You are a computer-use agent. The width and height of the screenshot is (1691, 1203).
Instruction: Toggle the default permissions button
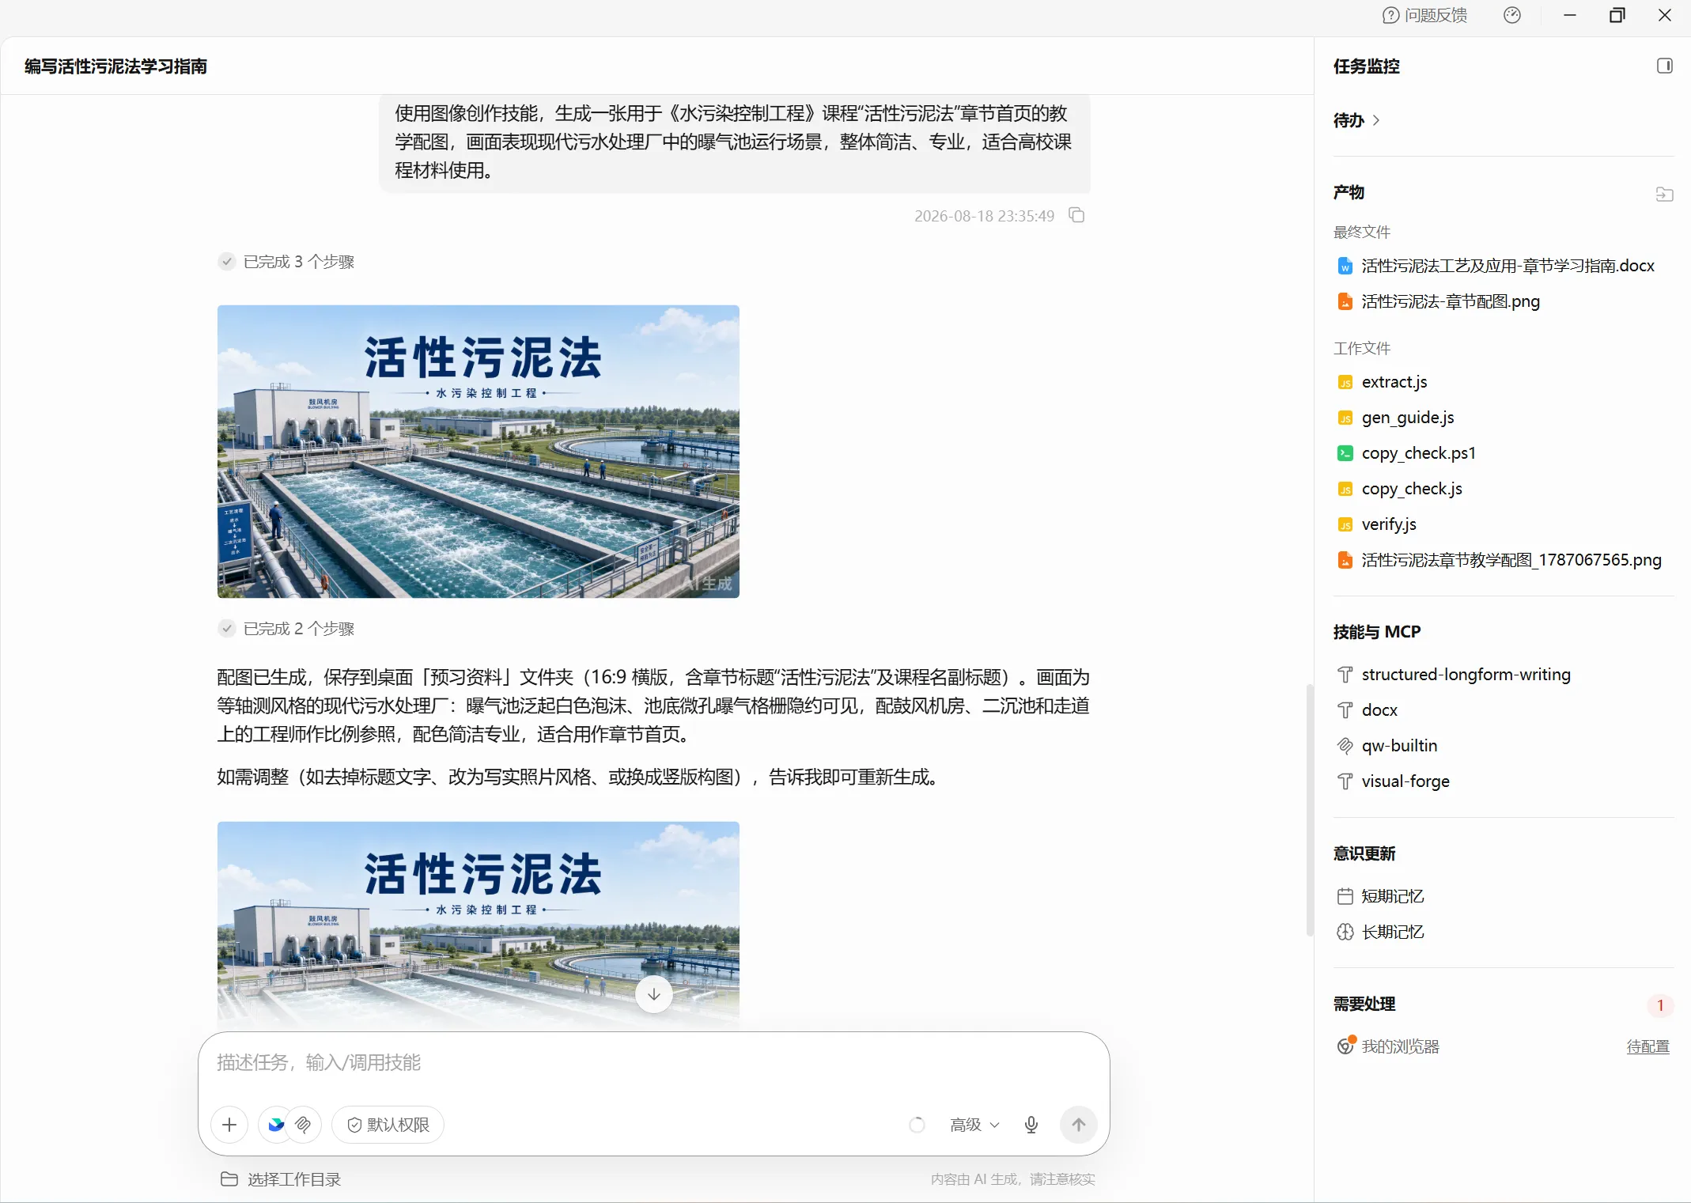tap(388, 1125)
